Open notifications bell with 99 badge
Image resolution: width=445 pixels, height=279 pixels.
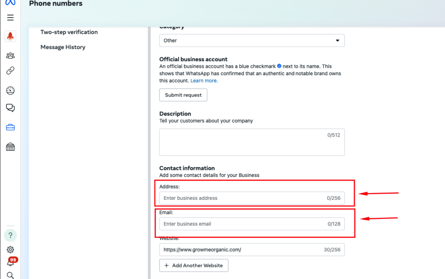tap(11, 262)
